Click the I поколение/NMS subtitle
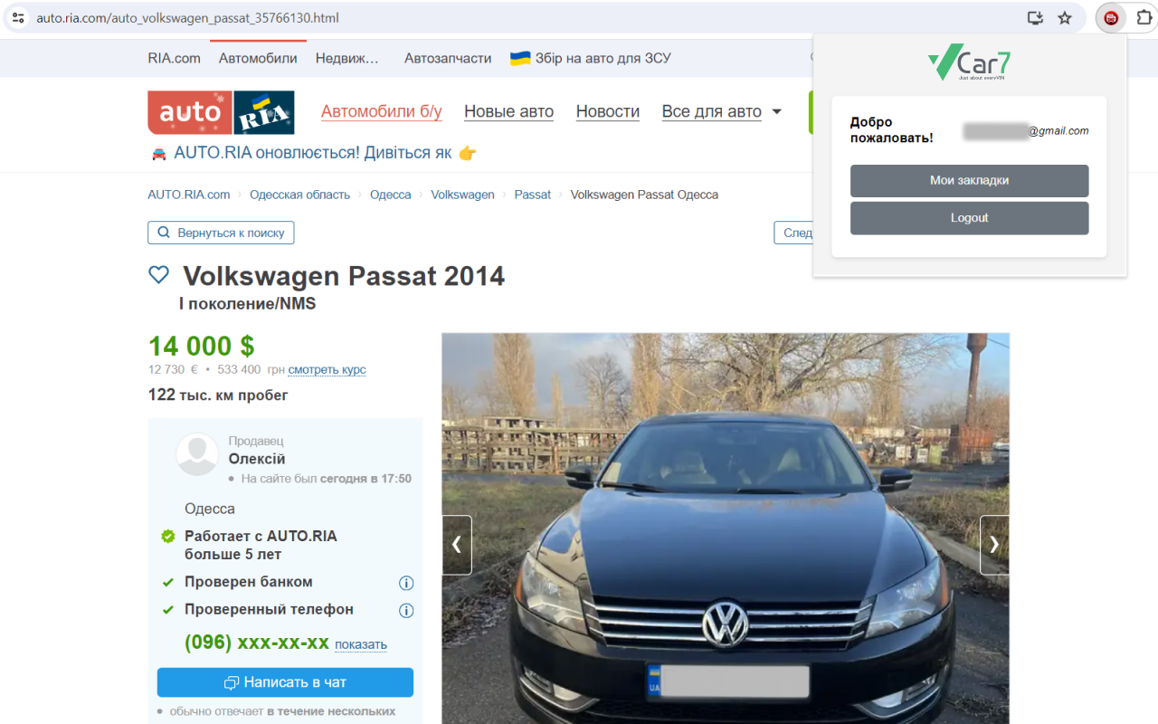Viewport: 1158px width, 724px height. click(248, 304)
